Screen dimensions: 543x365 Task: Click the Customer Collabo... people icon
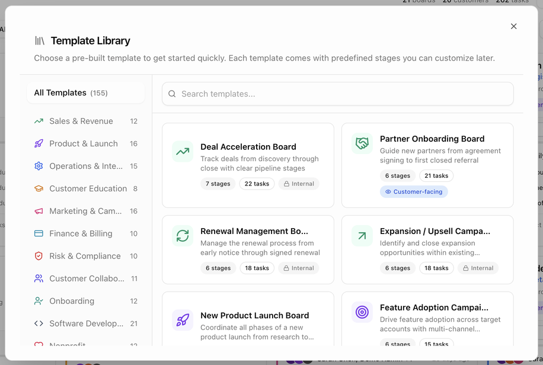pyautogui.click(x=39, y=278)
